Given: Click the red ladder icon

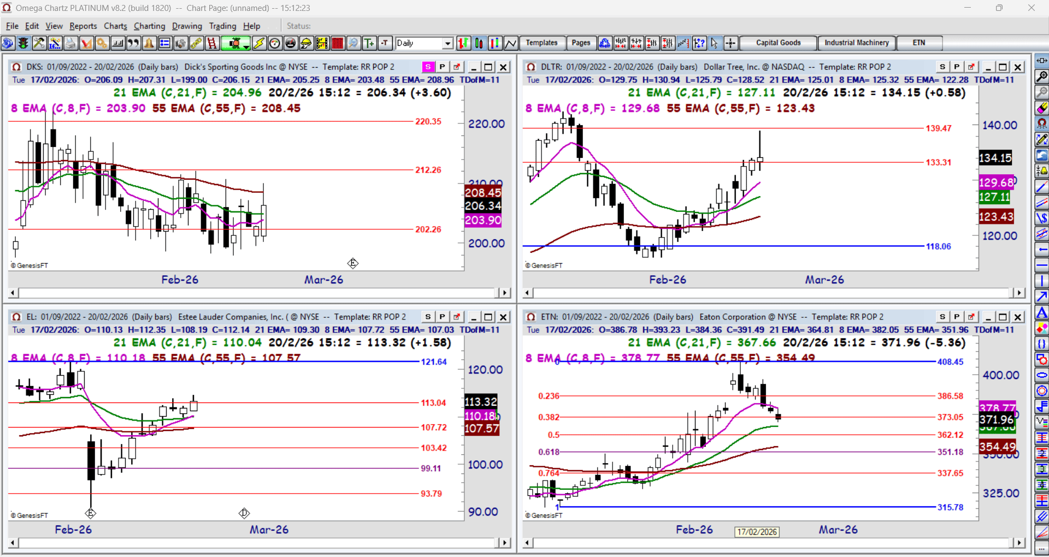Looking at the screenshot, I should [212, 43].
